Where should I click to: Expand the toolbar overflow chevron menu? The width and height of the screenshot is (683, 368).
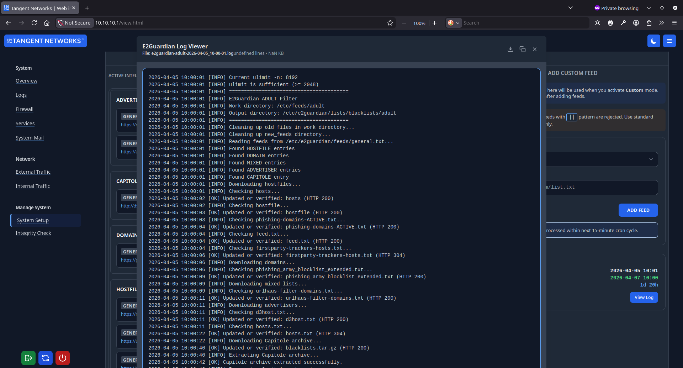(661, 22)
